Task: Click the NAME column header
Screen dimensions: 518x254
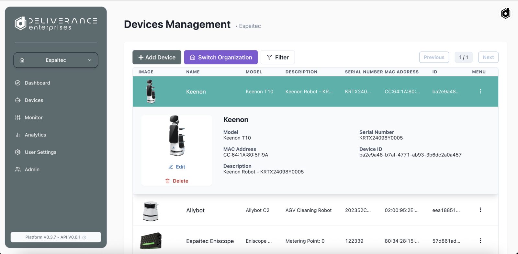Action: [x=193, y=72]
